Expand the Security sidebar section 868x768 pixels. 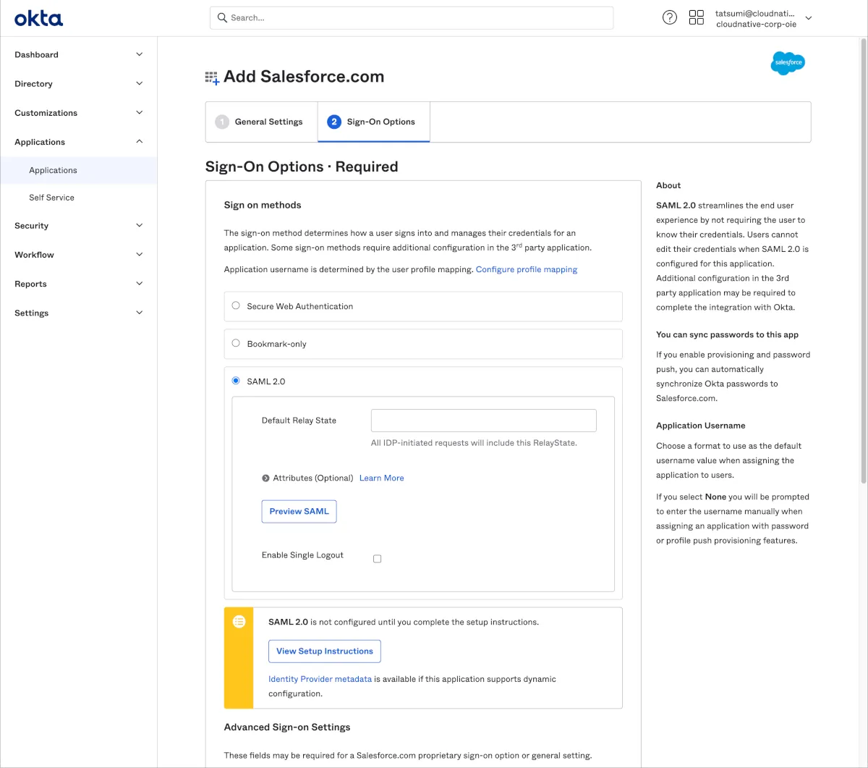click(78, 226)
